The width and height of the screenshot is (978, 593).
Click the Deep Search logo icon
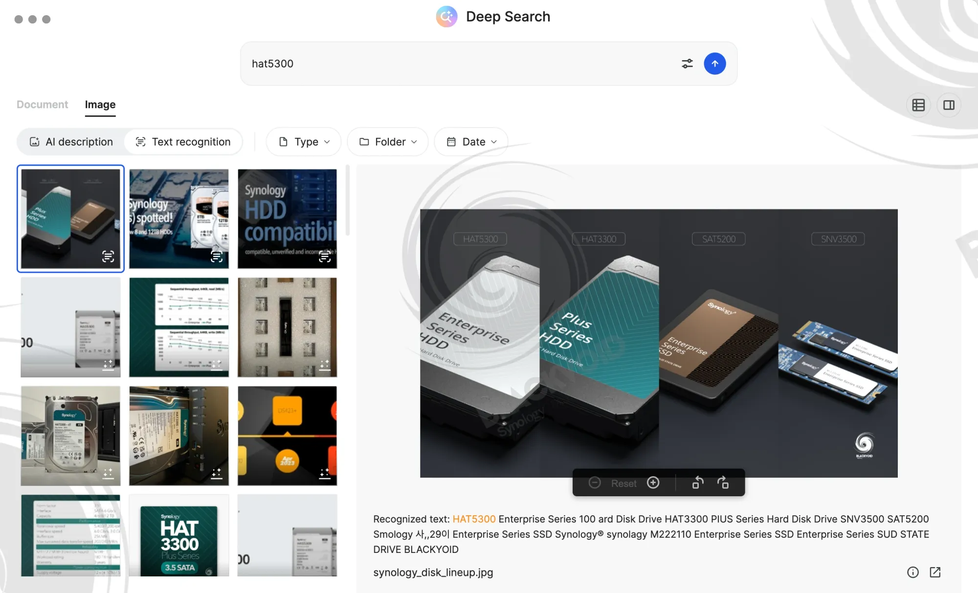tap(446, 17)
